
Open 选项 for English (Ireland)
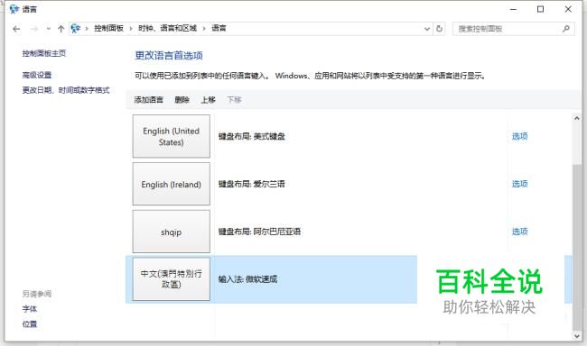point(519,184)
